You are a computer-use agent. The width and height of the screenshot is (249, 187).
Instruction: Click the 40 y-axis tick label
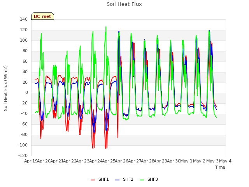(25, 72)
